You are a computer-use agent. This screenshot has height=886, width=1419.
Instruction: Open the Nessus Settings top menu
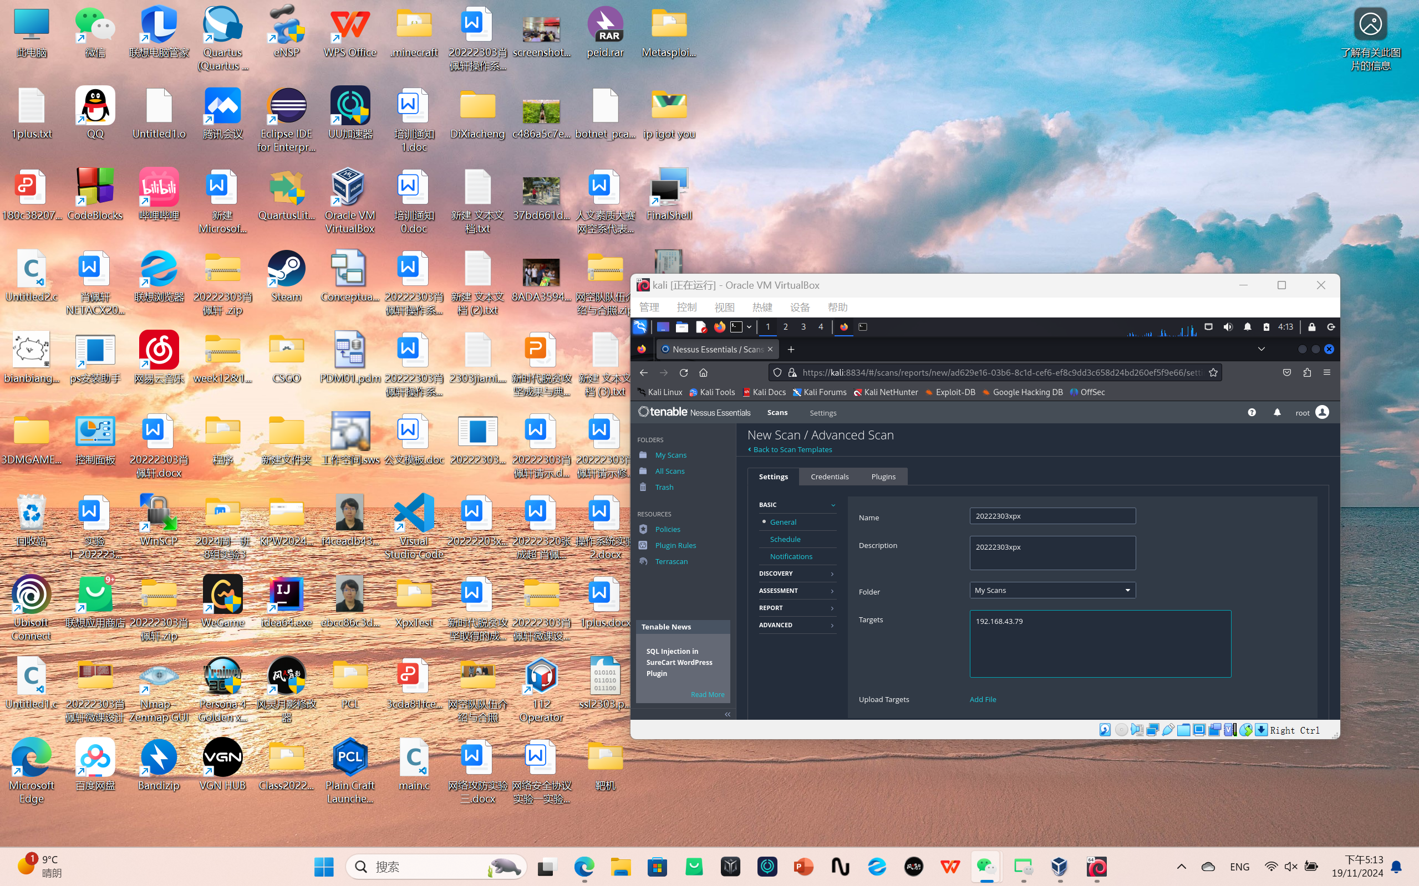click(823, 413)
